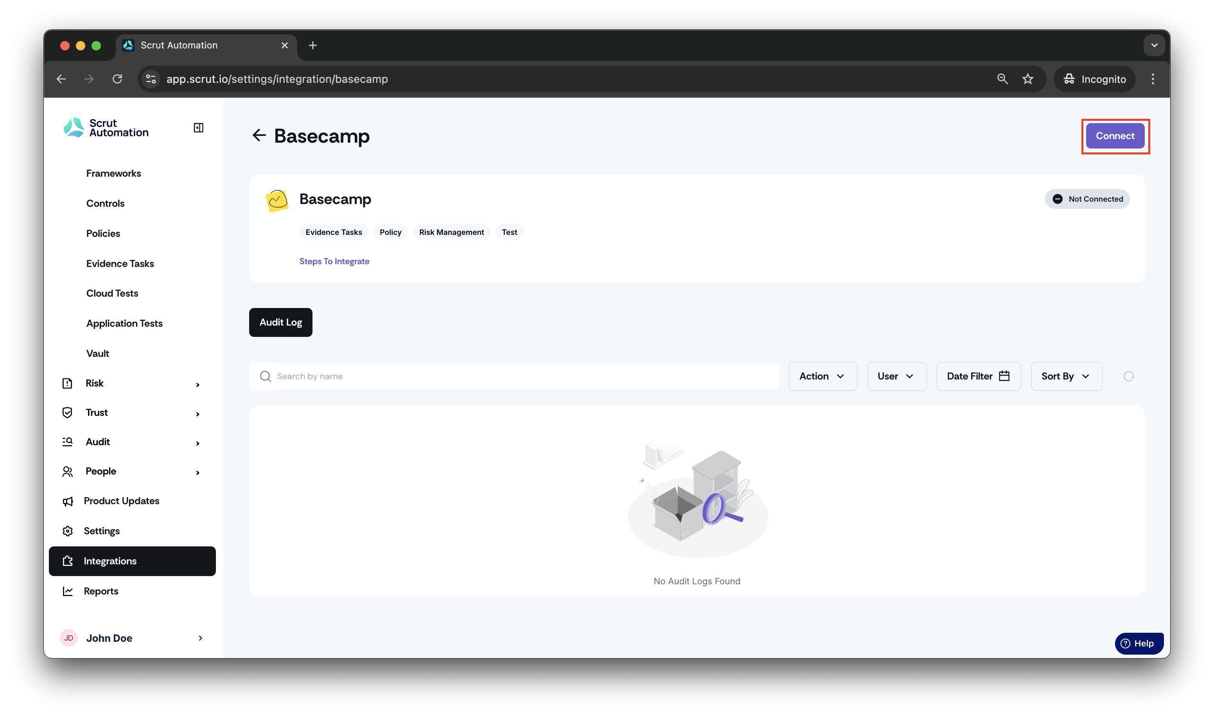
Task: Open the John Doe profile menu
Action: [131, 638]
